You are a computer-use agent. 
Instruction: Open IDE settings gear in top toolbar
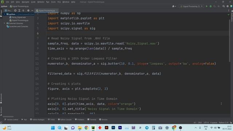point(228,7)
